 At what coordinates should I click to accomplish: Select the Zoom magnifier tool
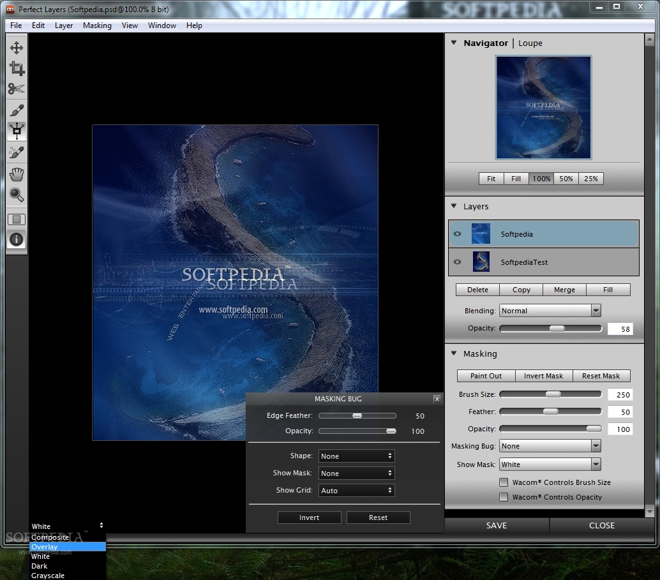17,195
